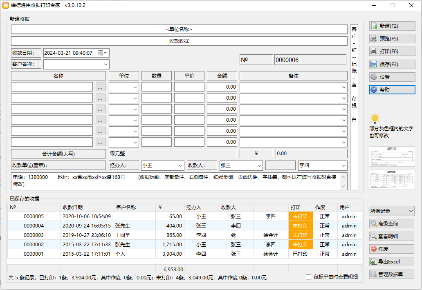This screenshot has height=290, width=422.
Task: Open 高级查询 advanced search
Action: pyautogui.click(x=391, y=224)
